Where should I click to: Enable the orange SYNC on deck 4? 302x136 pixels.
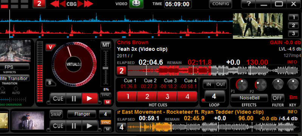pos(106,122)
